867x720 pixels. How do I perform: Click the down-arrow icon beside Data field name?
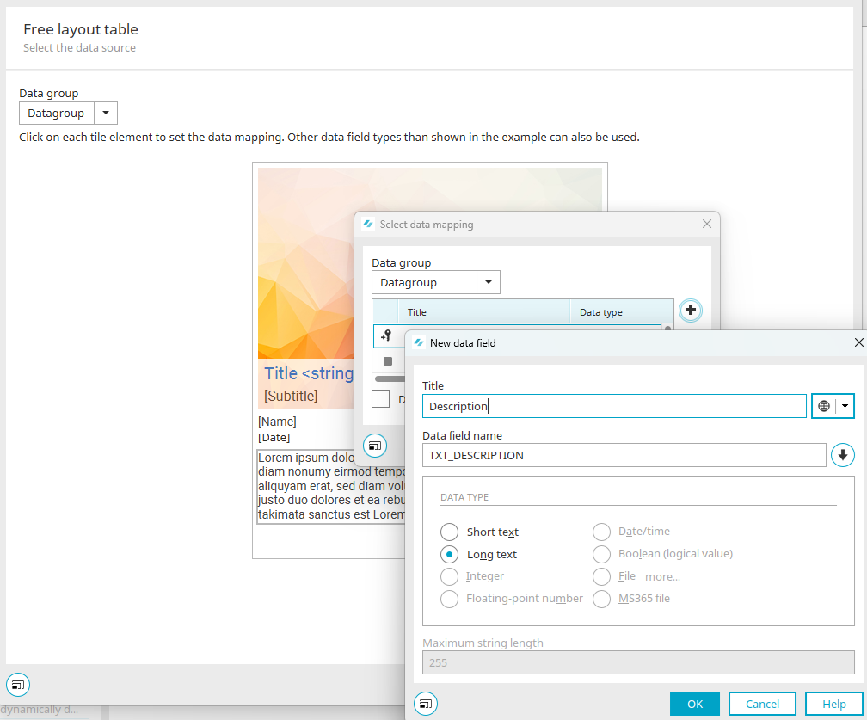tap(843, 455)
